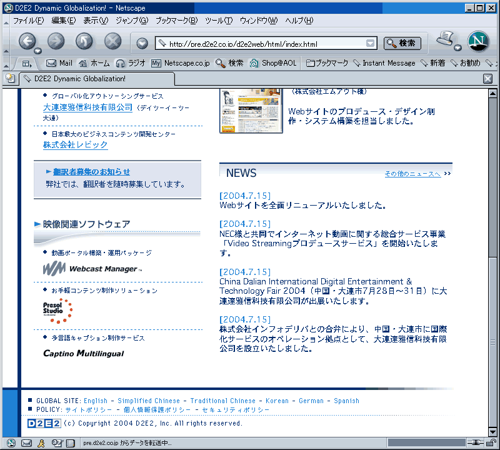Screen dimensions: 500x450
Task: Click the Webcast Manager logo
Action: click(x=92, y=269)
